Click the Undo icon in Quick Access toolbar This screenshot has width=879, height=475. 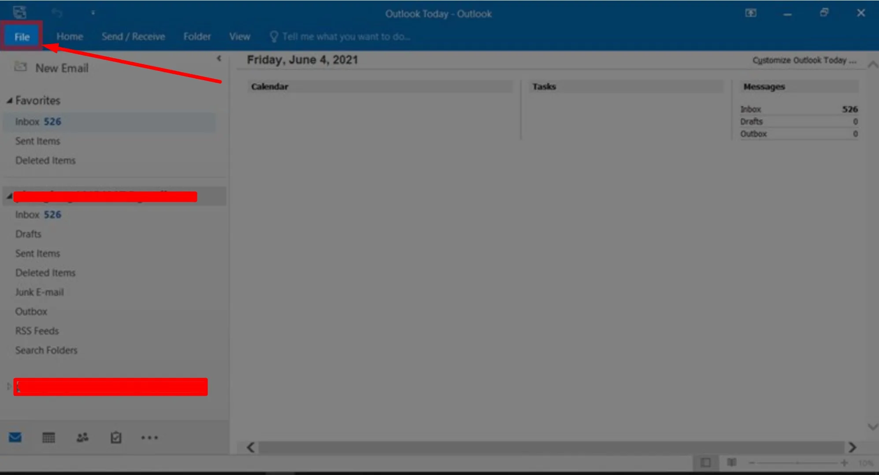(x=57, y=13)
